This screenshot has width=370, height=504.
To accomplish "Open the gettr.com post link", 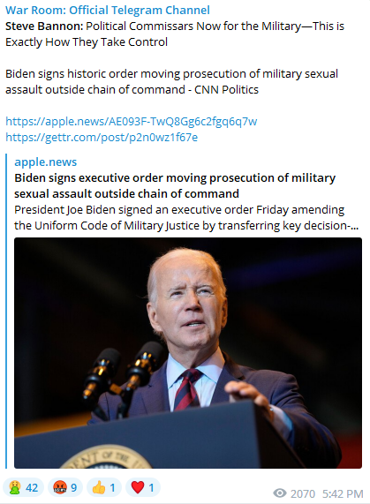I will pyautogui.click(x=102, y=137).
